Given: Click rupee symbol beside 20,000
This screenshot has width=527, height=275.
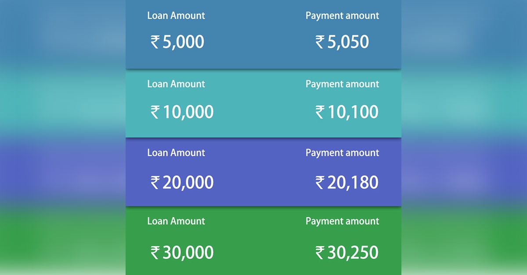Looking at the screenshot, I should [155, 183].
